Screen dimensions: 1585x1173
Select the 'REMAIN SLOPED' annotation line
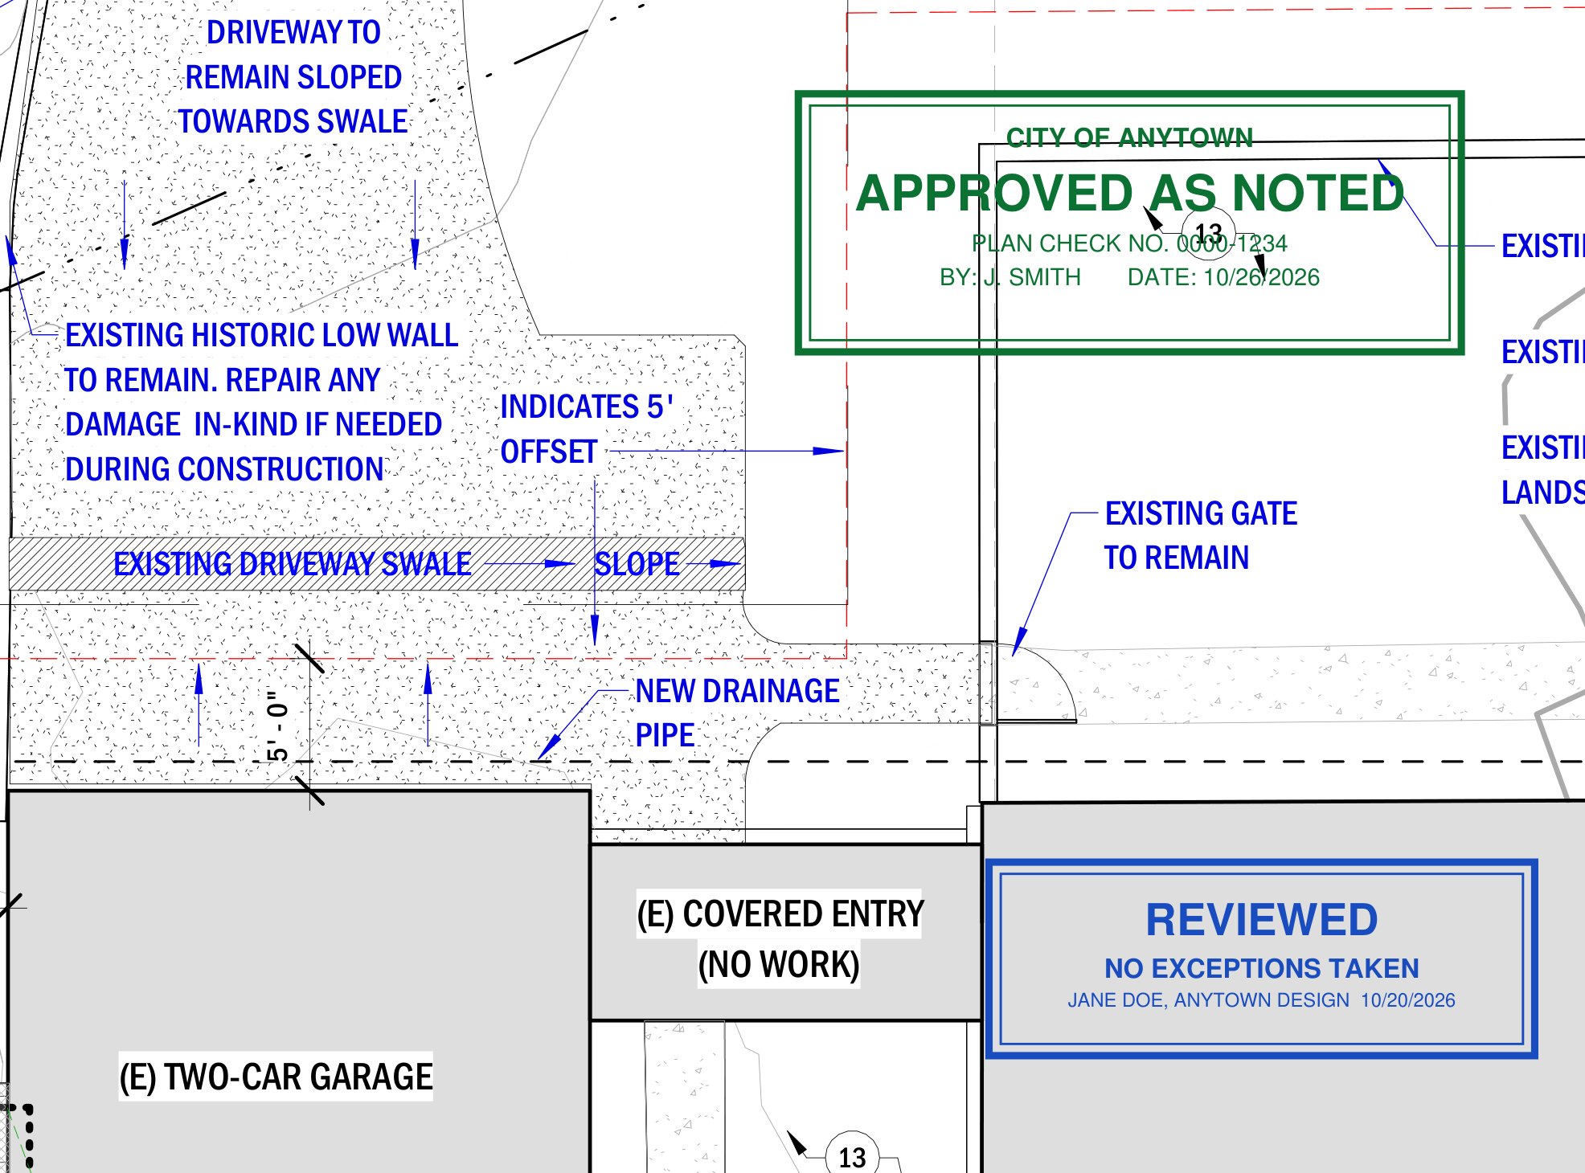click(293, 78)
